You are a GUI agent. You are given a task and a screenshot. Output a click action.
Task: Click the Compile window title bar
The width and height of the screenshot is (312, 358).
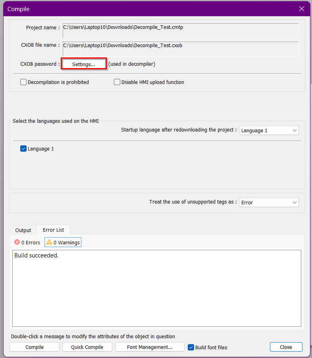coord(151,9)
